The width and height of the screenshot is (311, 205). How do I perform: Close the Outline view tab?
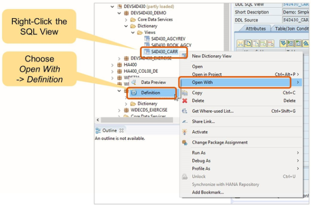[x=122, y=130]
